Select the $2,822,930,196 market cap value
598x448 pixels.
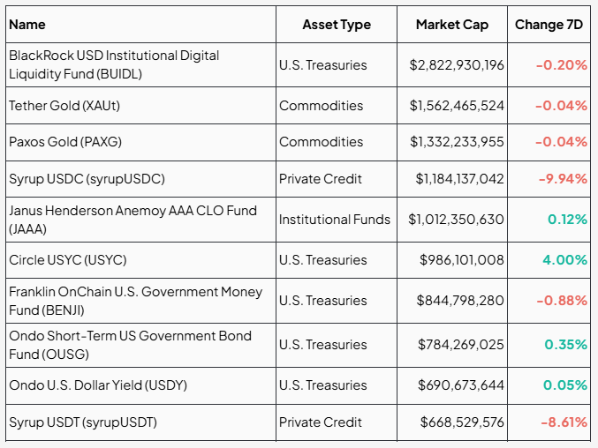(457, 65)
